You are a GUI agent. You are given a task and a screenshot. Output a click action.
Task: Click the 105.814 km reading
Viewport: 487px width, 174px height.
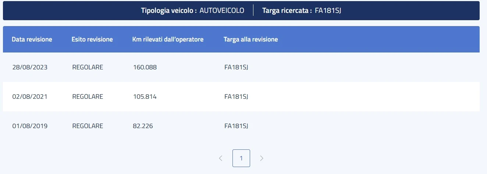(145, 97)
